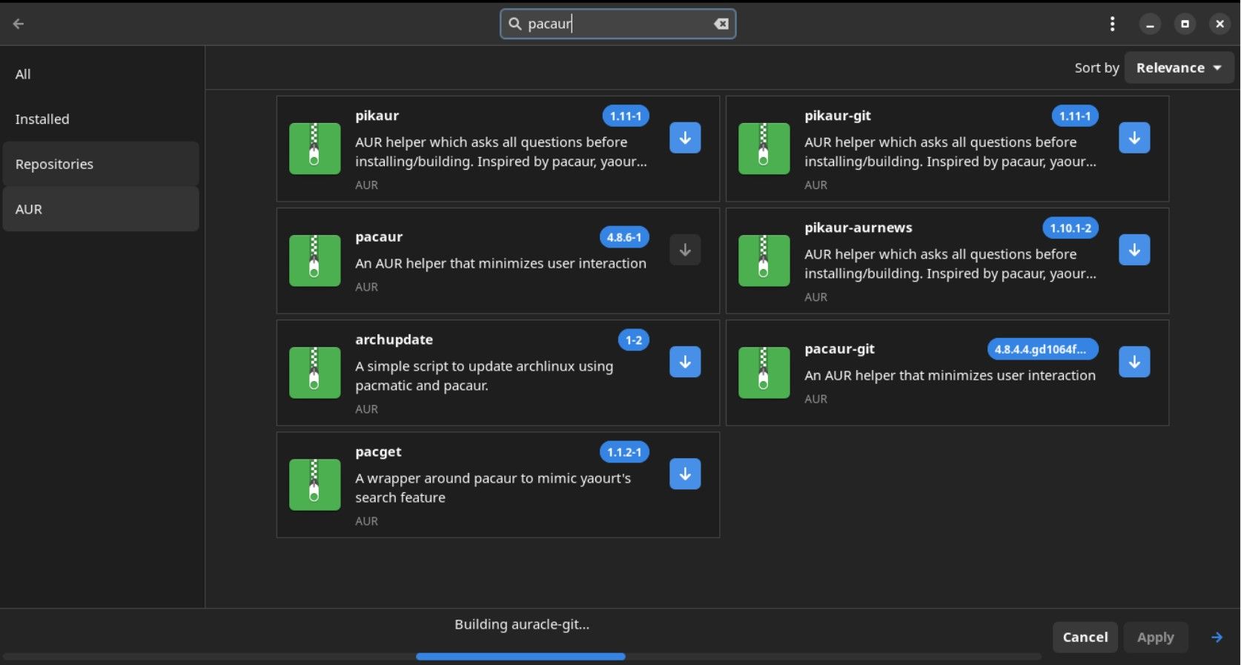Install pikaur with its download arrow
1241x665 pixels.
tap(685, 138)
